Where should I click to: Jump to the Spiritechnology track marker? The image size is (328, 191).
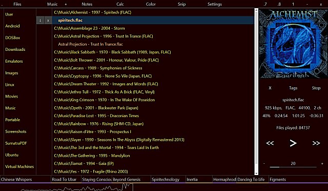coord(166,180)
